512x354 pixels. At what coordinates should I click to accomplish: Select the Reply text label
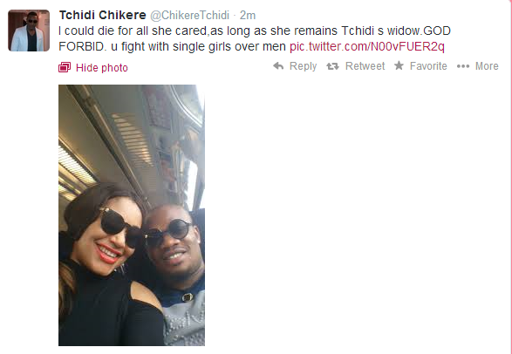coord(303,66)
